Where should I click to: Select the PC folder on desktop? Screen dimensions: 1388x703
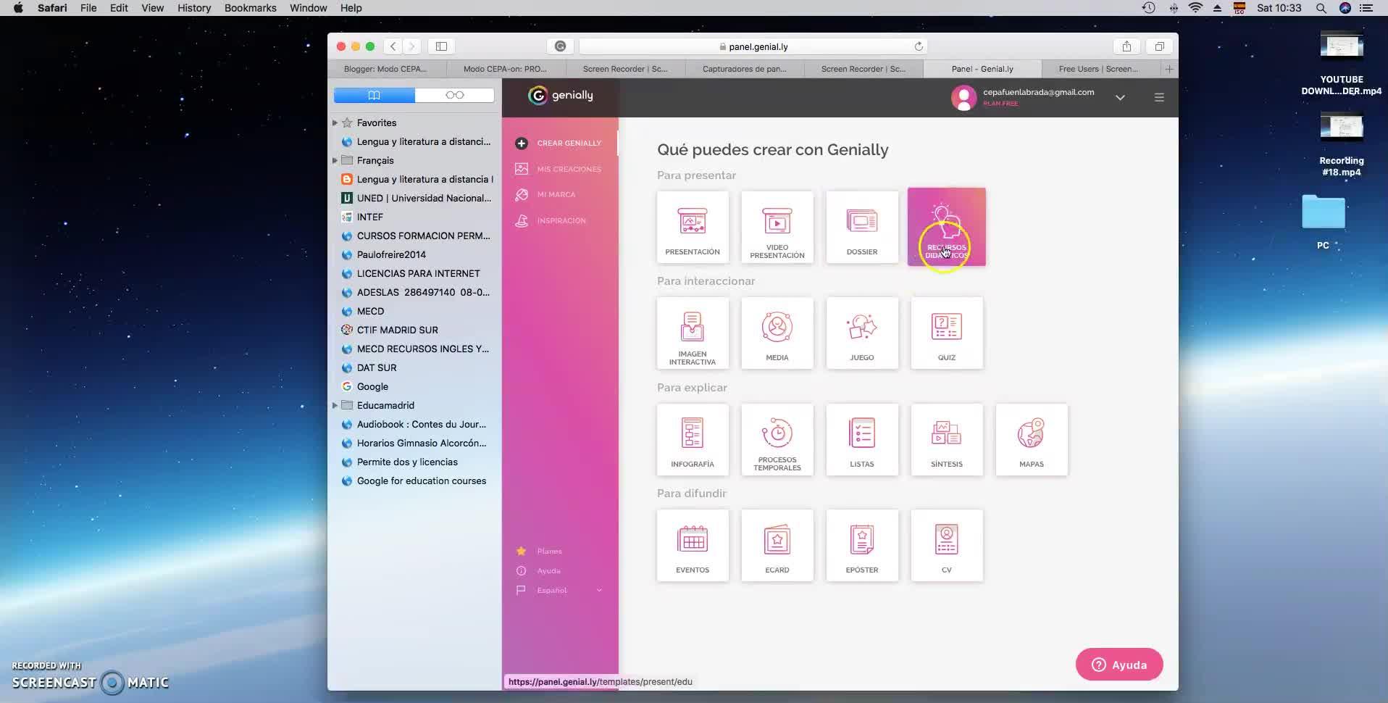click(x=1324, y=222)
